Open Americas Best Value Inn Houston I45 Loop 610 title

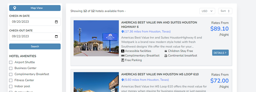[x=160, y=74]
